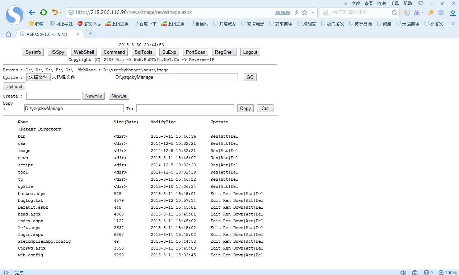459x275 pixels.
Task: Go back with the blue arrow
Action: click(32, 12)
